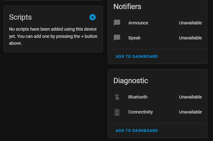
Task: Click the add script plus button
Action: pos(93,17)
